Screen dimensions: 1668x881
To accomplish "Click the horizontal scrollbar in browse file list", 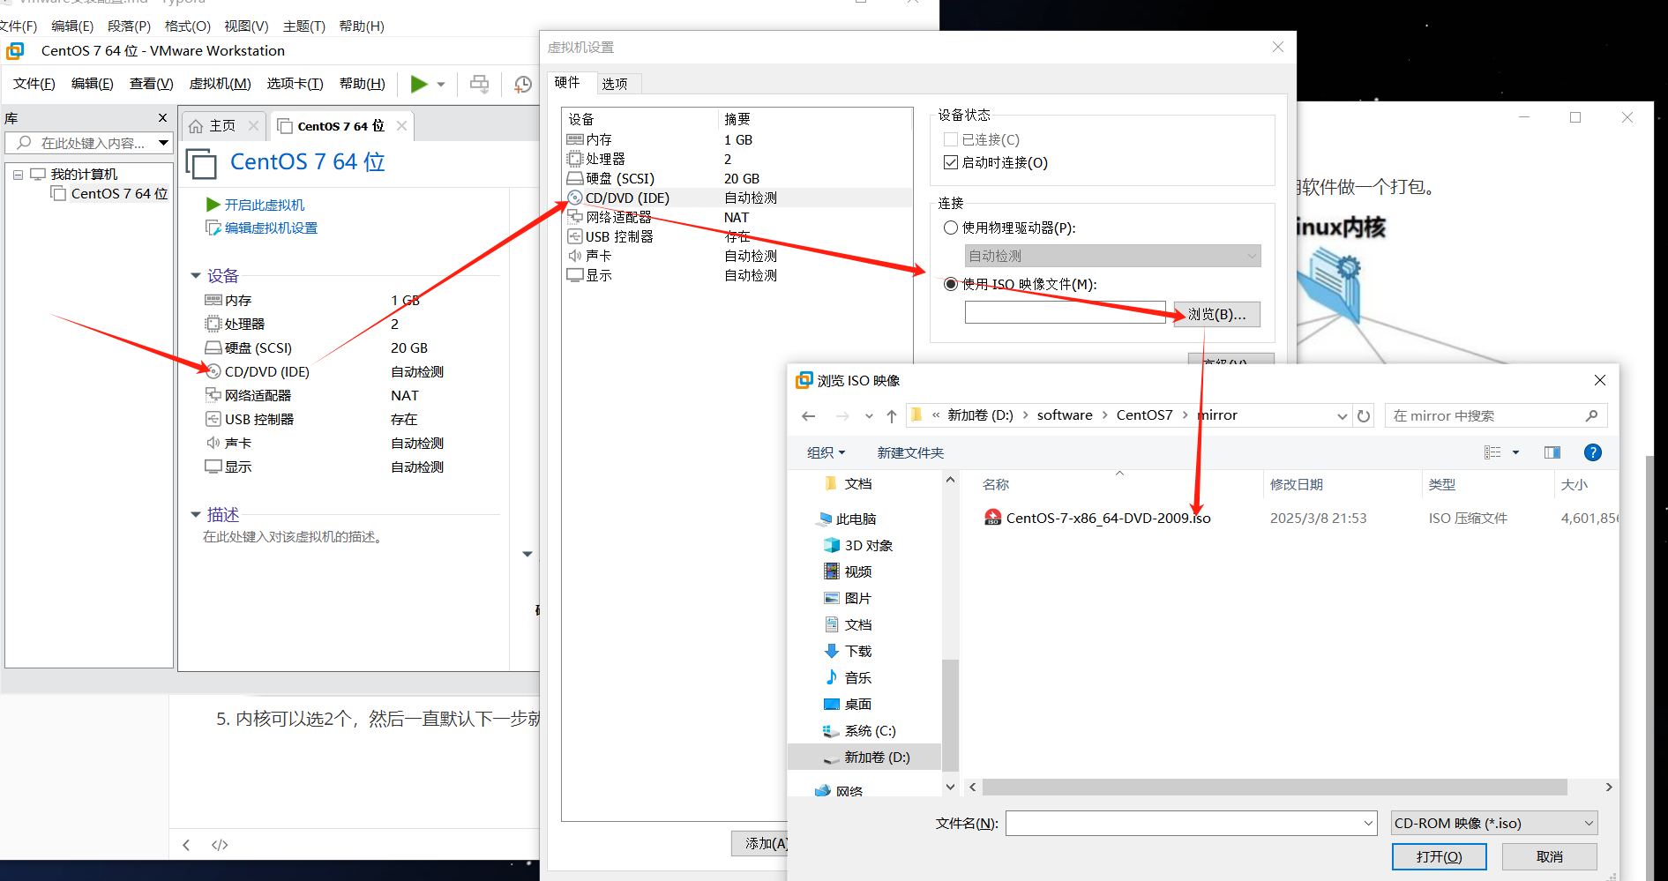I will click(1275, 787).
